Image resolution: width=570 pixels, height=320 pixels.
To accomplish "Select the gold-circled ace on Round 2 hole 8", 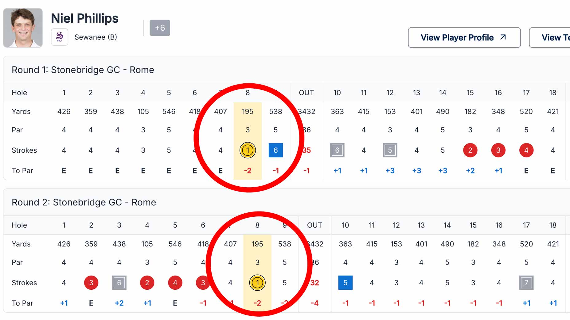I will (x=257, y=283).
